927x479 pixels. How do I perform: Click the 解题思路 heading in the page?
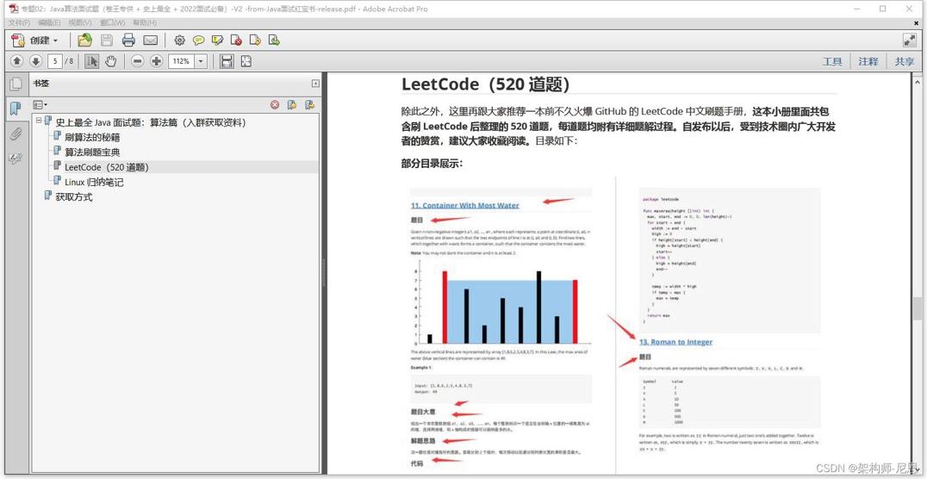click(423, 441)
